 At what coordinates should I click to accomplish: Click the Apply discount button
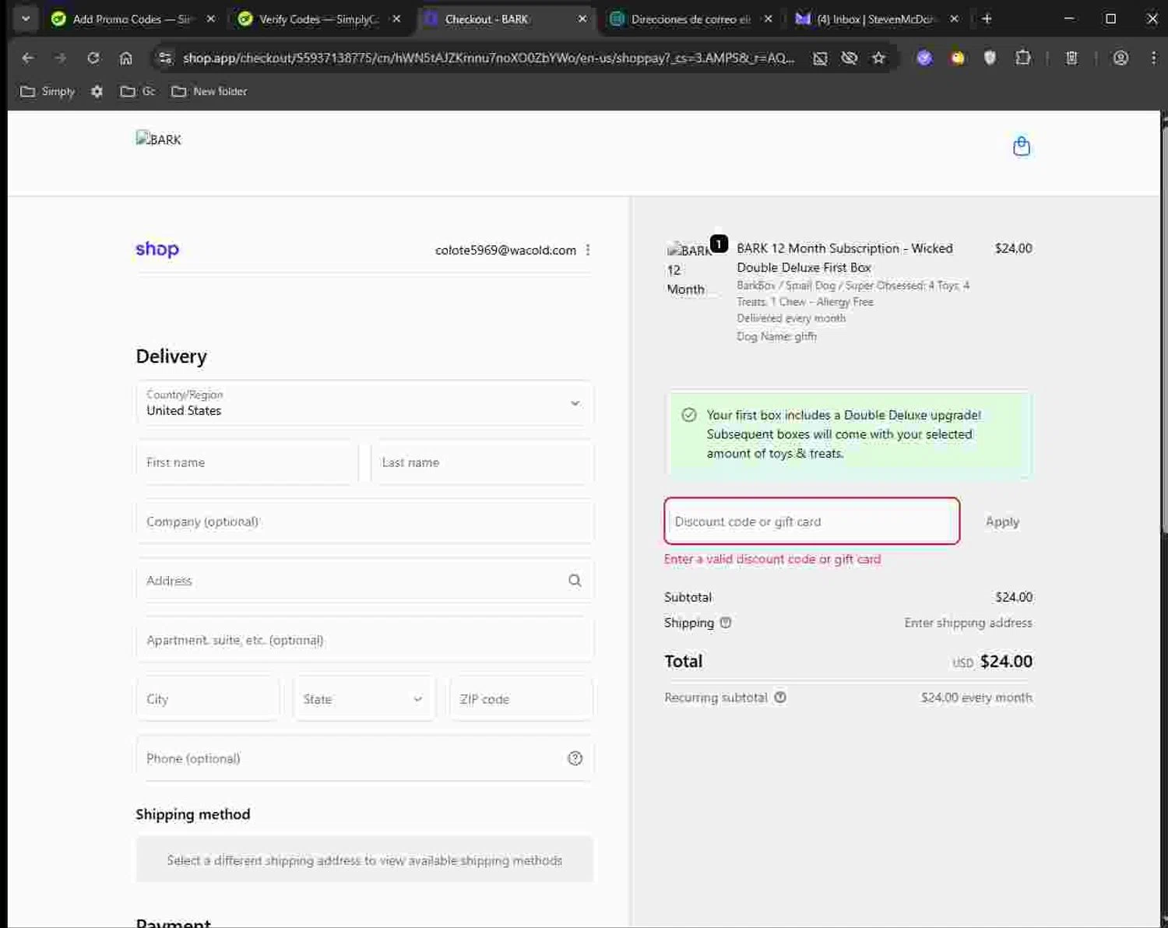pos(1002,522)
